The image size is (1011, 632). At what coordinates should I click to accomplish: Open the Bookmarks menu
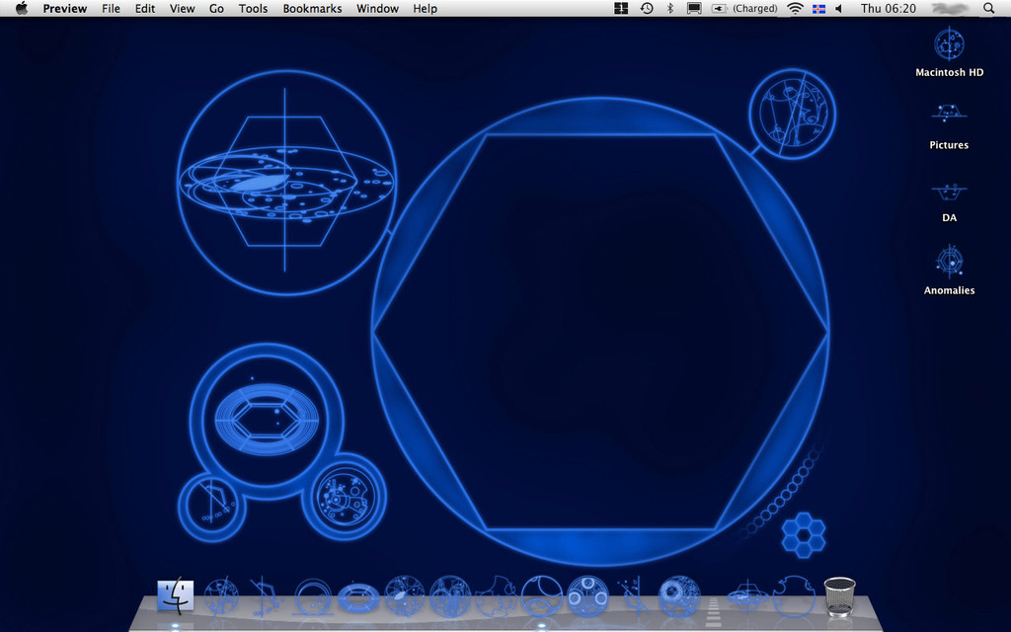(312, 8)
